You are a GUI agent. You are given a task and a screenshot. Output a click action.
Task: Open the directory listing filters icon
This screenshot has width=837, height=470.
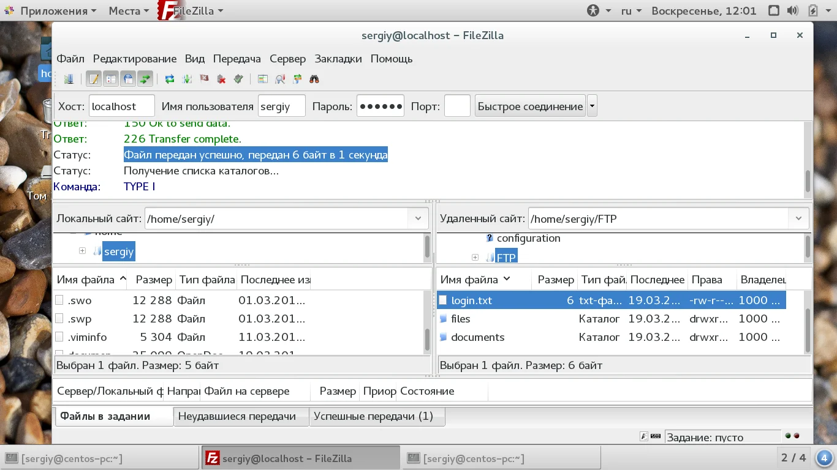click(x=263, y=79)
